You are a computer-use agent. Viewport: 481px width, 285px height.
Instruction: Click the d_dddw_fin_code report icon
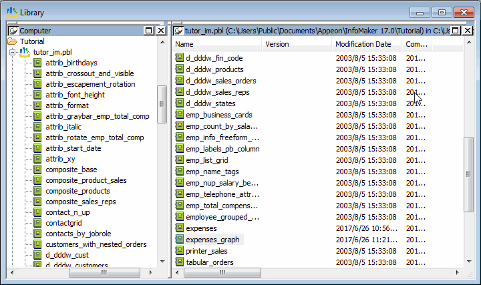point(180,57)
